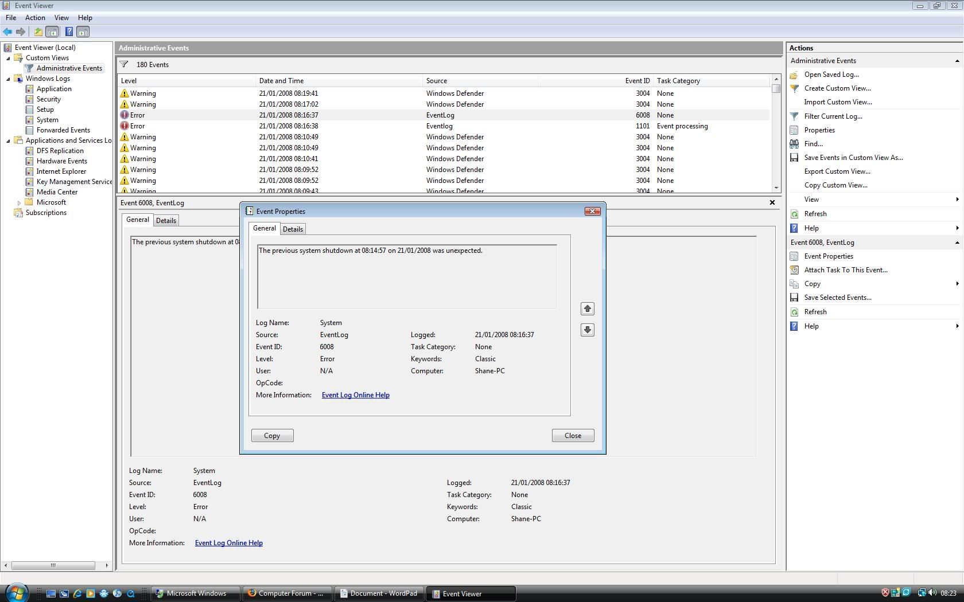Screen dimensions: 964x602
Task: Click the Show/Hide Console Tree toolbar icon
Action: click(52, 32)
